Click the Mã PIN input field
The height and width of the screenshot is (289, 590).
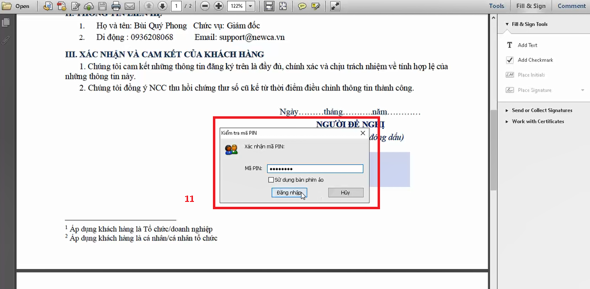315,169
